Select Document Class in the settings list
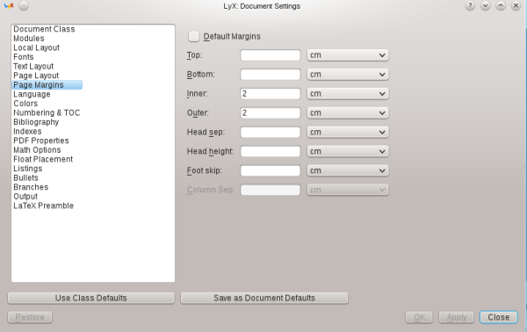Screen dimensions: 527x332 tap(44, 29)
